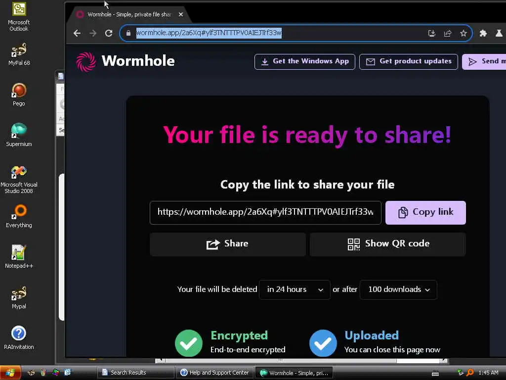
Task: Open the '100 downloads' limit dropdown
Action: pyautogui.click(x=398, y=289)
